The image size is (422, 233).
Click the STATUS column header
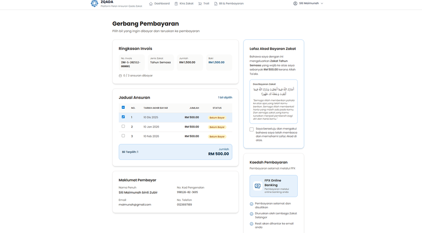(x=217, y=108)
